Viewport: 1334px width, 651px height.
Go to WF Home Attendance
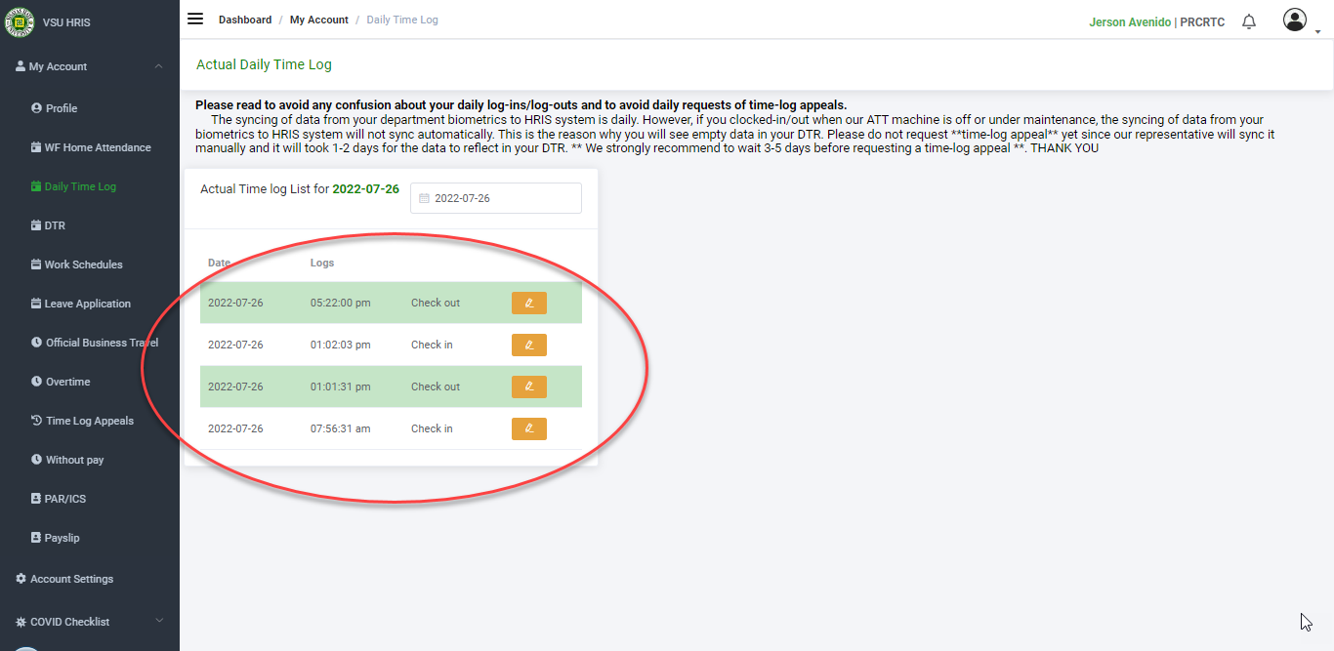[97, 147]
